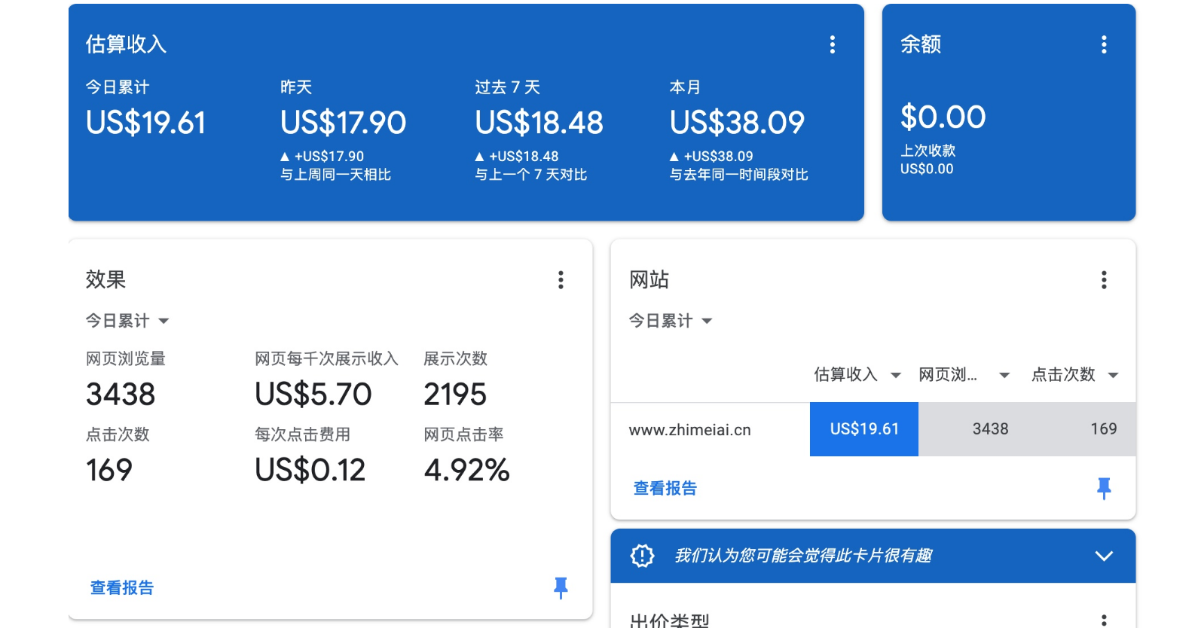Click the $0.00 balance amount
Viewport: 1195px width, 628px height.
tap(943, 117)
